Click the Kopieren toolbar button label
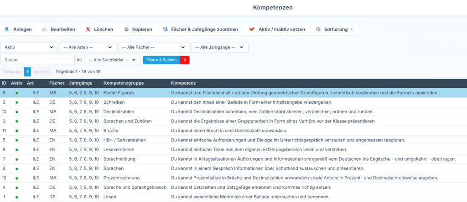This screenshot has width=467, height=202. tap(142, 30)
